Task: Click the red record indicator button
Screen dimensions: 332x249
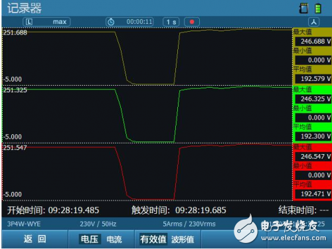Action: point(192,22)
